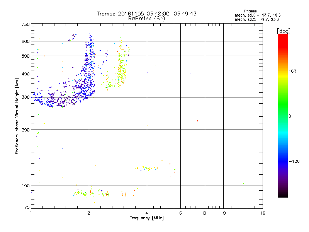This screenshot has width=309, height=232.
Task: Click the x-axis tick label '10'
Action: pyautogui.click(x=223, y=213)
